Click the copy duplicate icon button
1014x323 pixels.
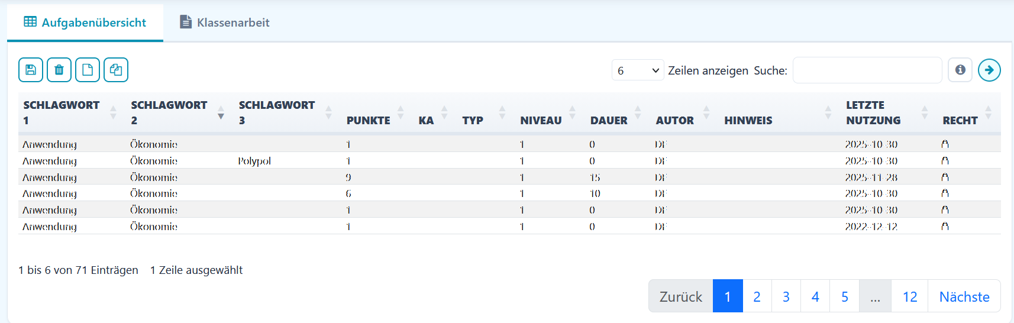pos(116,70)
